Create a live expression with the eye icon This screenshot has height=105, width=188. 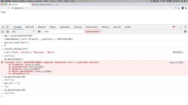point(39,32)
